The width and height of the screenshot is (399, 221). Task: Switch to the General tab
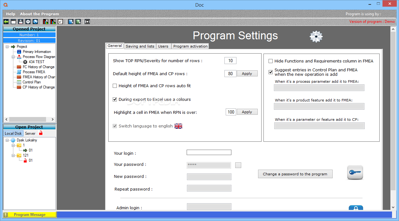[x=115, y=46]
